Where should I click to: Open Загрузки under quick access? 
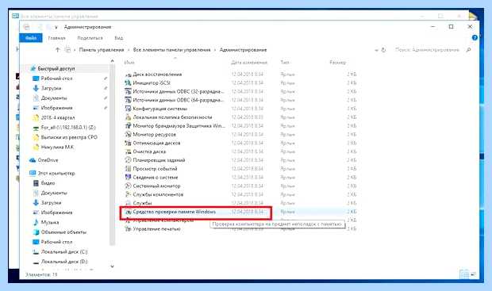tap(51, 88)
